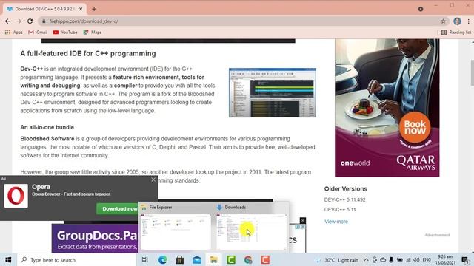Close the Download DEV-C++ tab
This screenshot has height=266, width=474.
[81, 9]
